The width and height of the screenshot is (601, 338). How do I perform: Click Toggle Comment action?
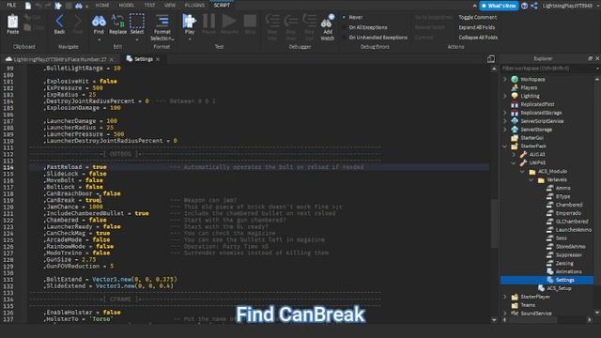[x=477, y=17]
